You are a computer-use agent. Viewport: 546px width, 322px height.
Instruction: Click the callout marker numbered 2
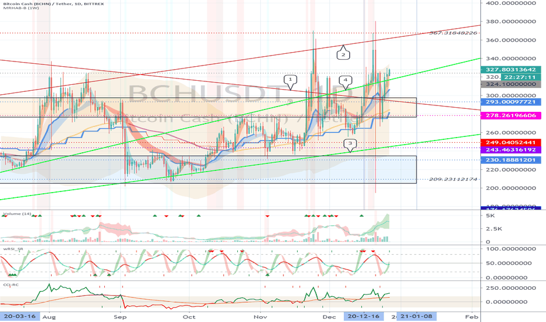coord(343,54)
